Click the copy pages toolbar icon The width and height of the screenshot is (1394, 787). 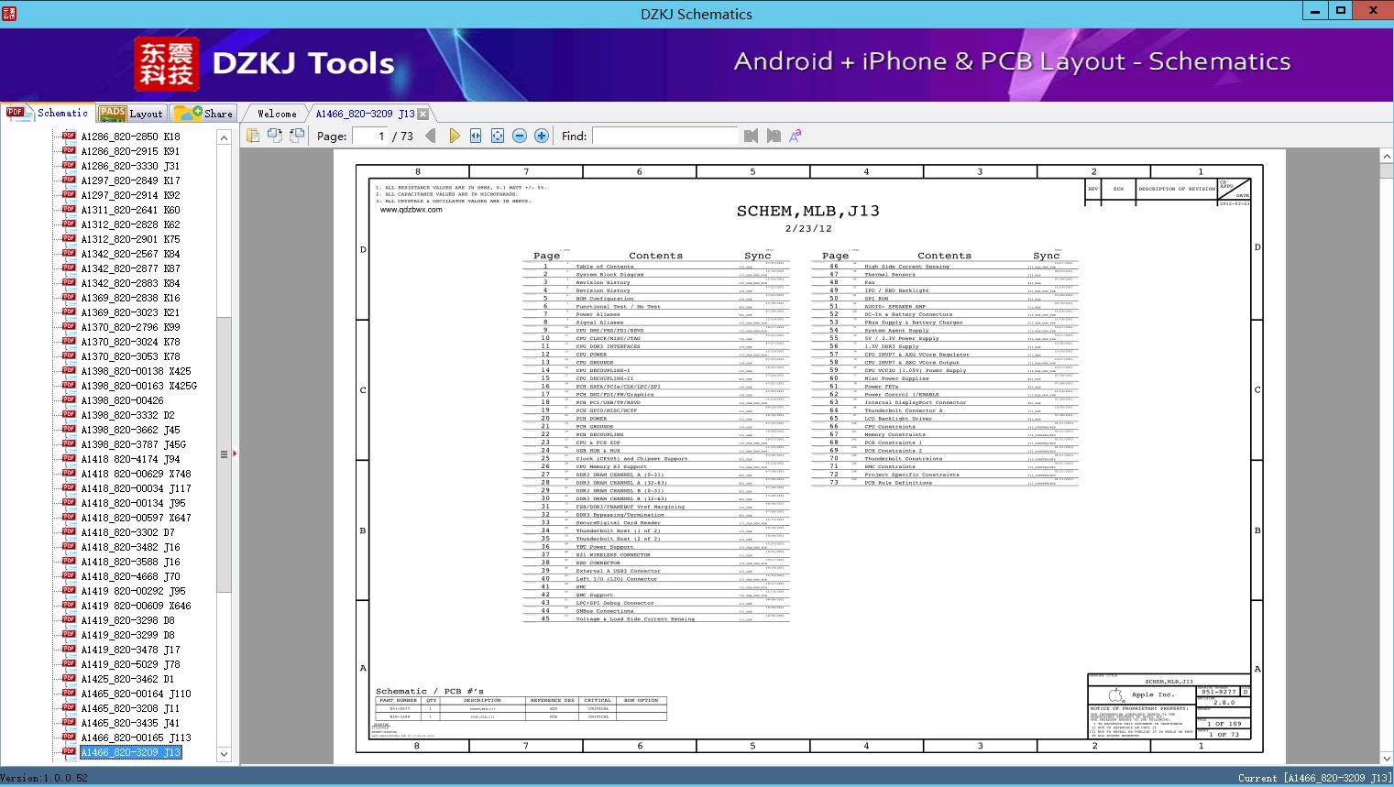(253, 136)
